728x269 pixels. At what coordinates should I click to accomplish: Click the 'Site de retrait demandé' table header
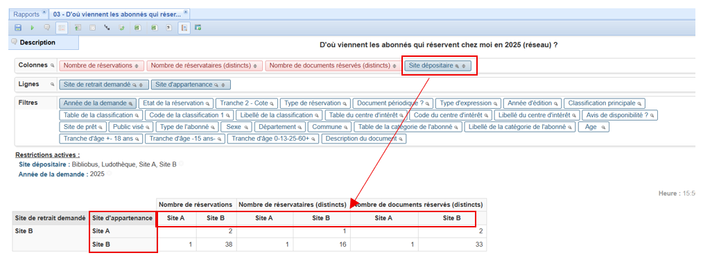[x=50, y=218]
